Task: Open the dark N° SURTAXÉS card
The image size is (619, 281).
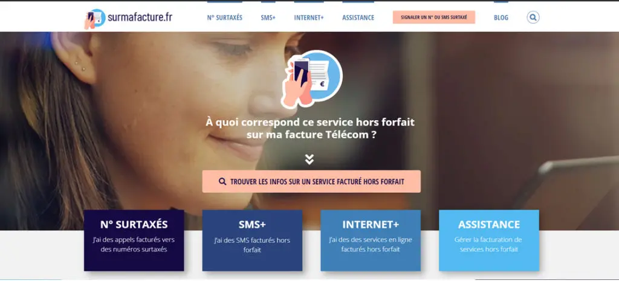Action: click(x=134, y=241)
